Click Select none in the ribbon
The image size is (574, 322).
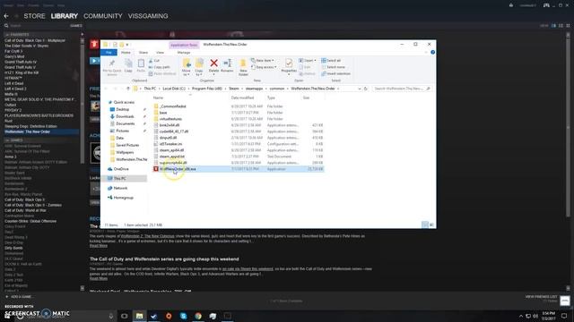pos(333,67)
